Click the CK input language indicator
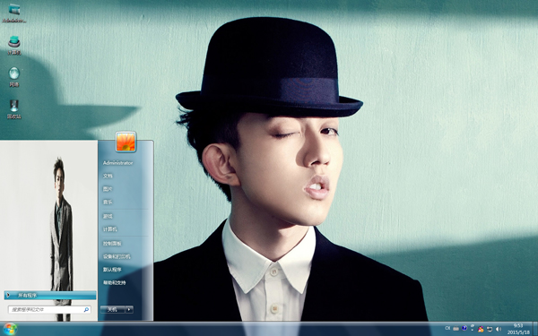538x336 pixels. [447, 328]
